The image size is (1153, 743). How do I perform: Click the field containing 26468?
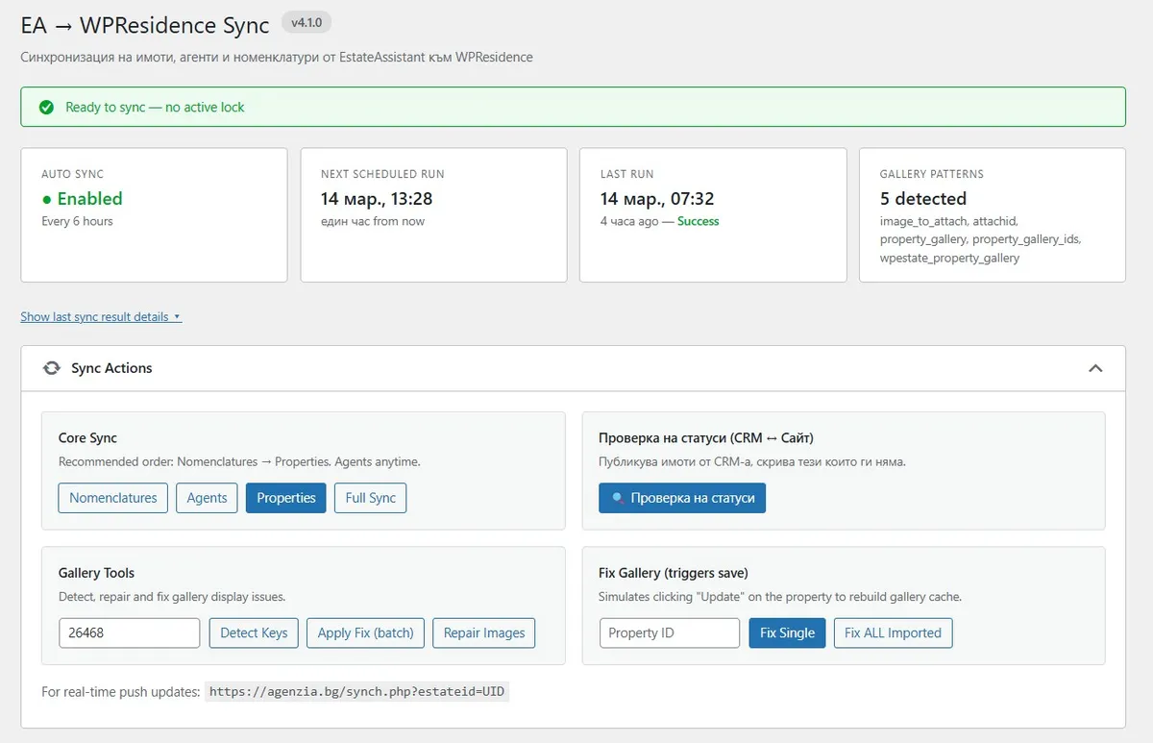pyautogui.click(x=129, y=632)
